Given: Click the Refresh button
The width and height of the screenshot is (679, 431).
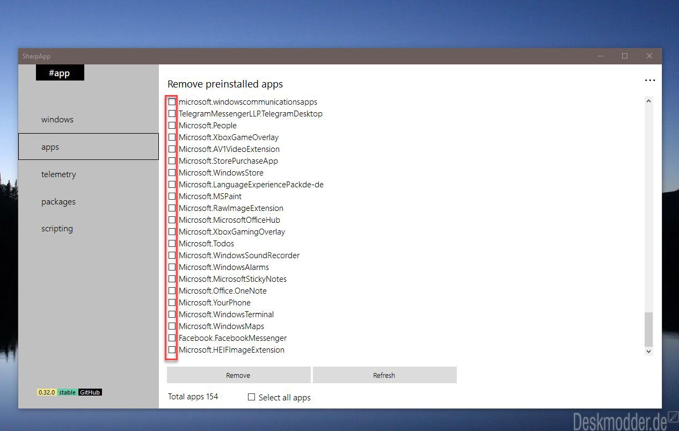Looking at the screenshot, I should 384,375.
